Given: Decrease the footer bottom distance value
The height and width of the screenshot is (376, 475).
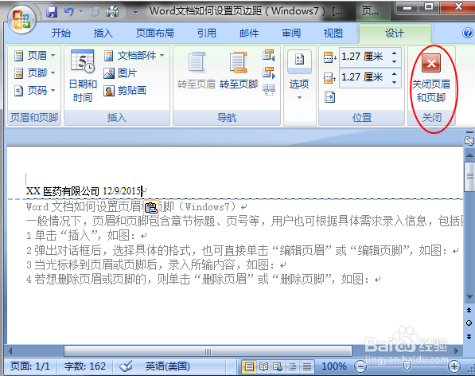Looking at the screenshot, I should [394, 82].
